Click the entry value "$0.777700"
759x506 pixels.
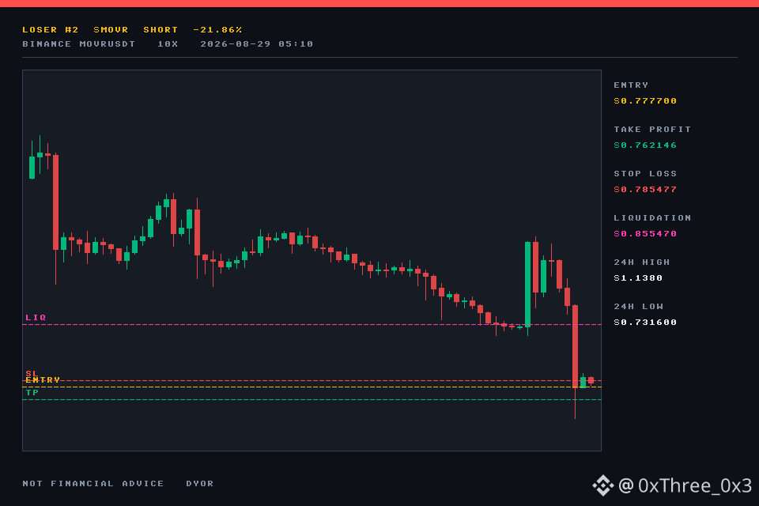(x=645, y=100)
